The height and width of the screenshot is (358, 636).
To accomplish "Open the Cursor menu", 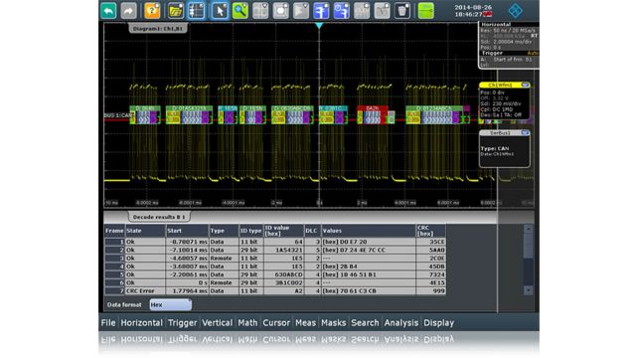I will 276,322.
